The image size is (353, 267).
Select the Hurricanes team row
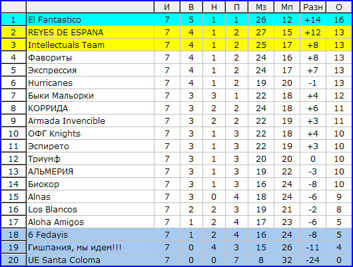click(176, 83)
